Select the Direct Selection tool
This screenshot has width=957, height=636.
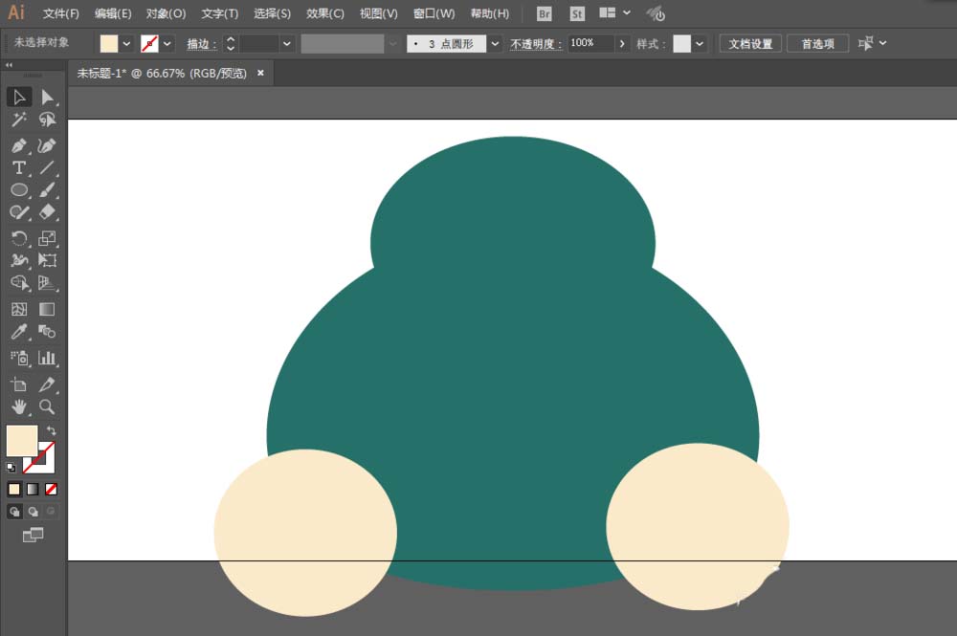(47, 97)
